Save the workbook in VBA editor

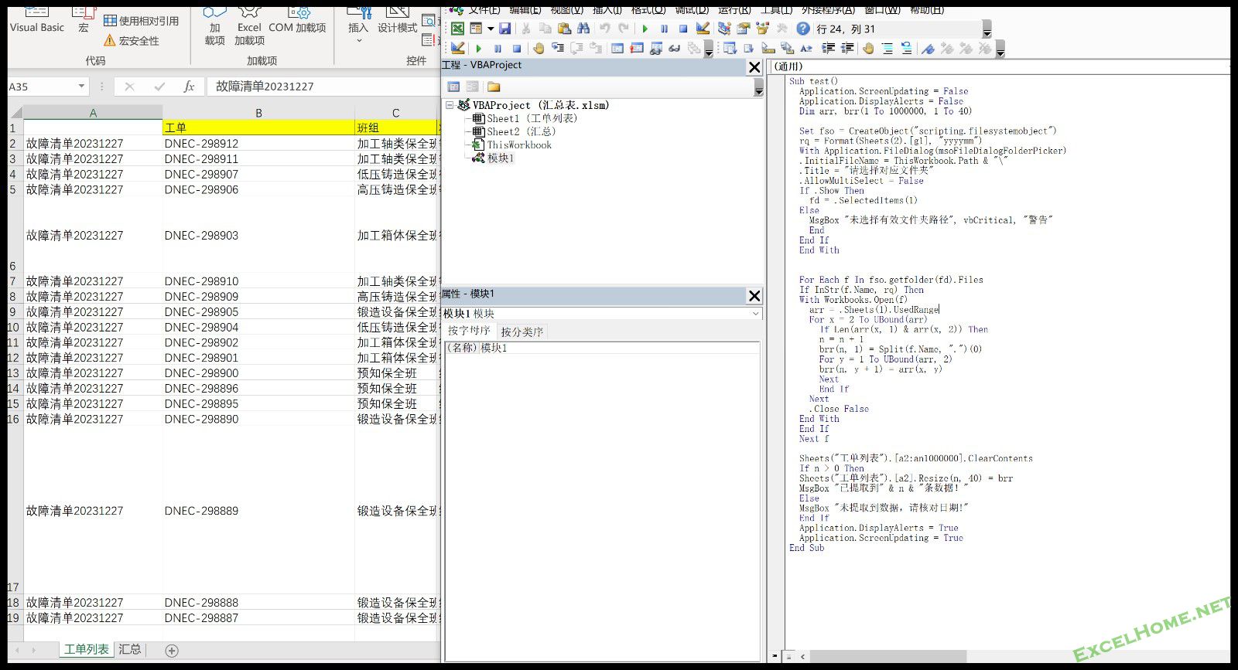pyautogui.click(x=504, y=29)
